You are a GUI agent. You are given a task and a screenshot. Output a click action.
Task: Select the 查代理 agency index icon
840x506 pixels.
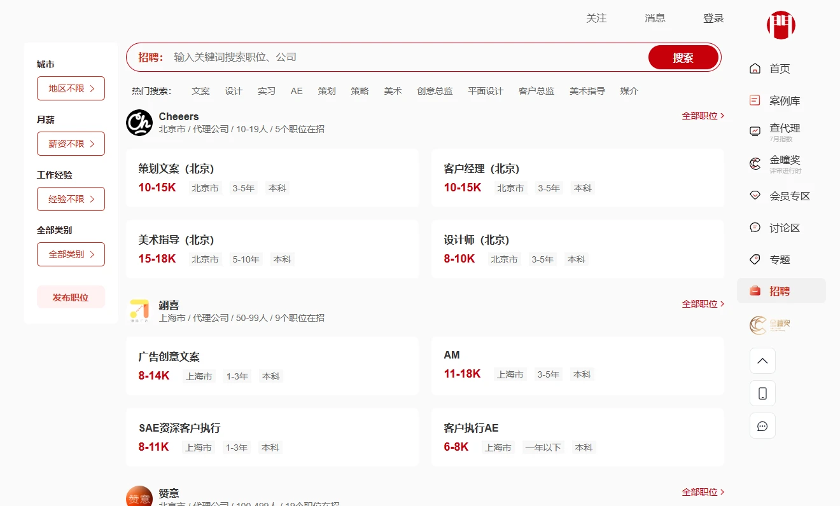[x=755, y=132]
